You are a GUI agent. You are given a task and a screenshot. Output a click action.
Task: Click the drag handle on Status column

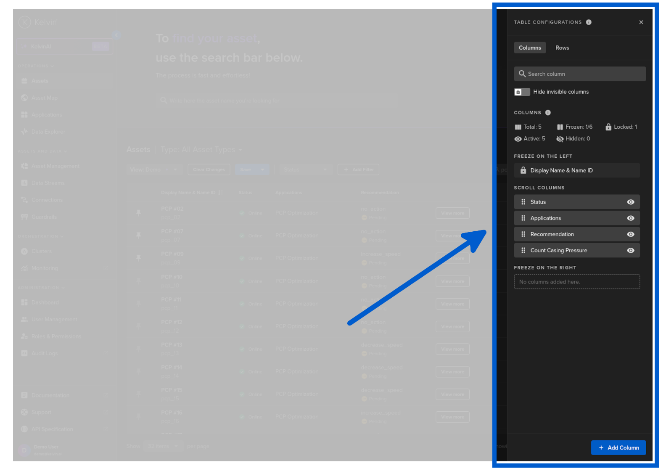[x=523, y=202]
